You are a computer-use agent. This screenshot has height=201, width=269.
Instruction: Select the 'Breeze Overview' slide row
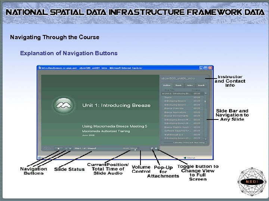(183, 109)
